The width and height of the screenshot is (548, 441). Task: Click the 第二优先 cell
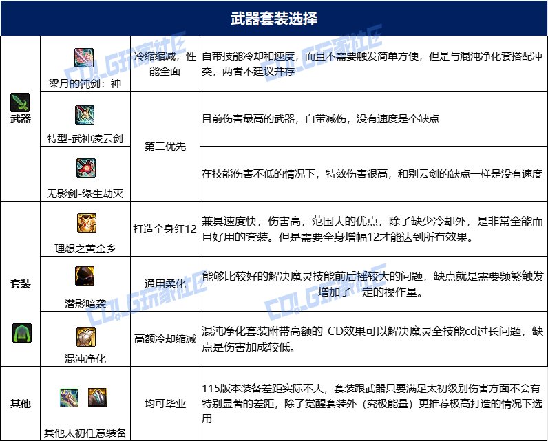[165, 146]
